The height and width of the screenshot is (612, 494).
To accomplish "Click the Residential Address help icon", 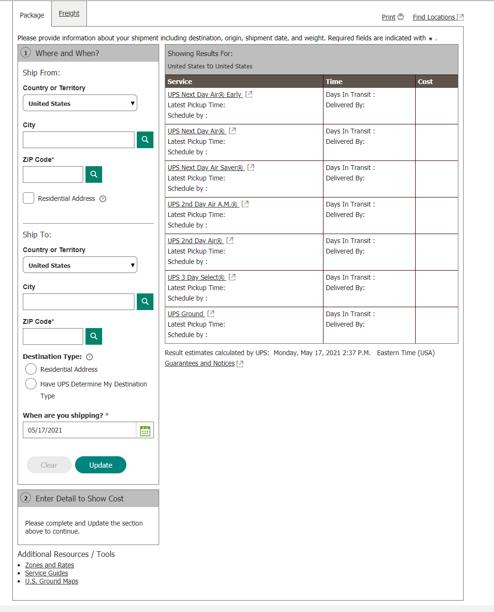I will pyautogui.click(x=103, y=198).
